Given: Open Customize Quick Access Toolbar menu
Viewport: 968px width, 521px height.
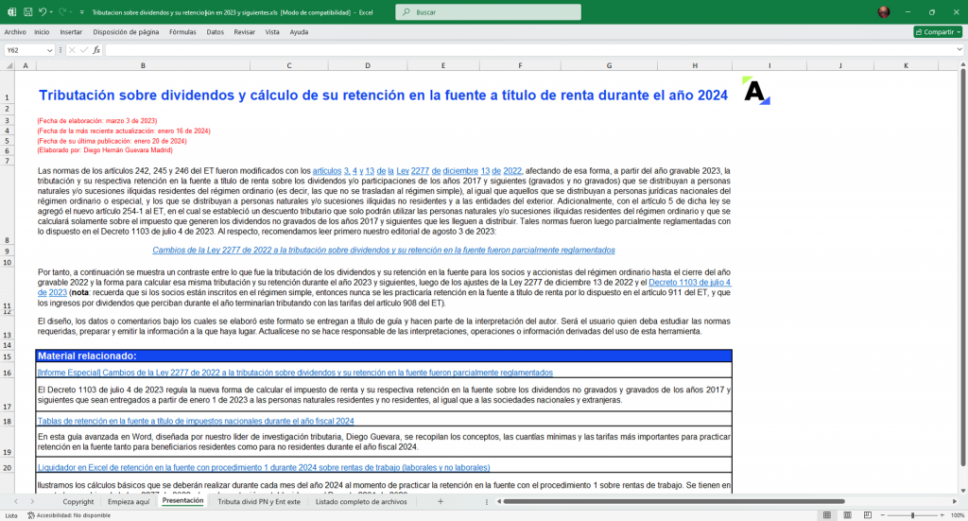Looking at the screenshot, I should (x=81, y=11).
